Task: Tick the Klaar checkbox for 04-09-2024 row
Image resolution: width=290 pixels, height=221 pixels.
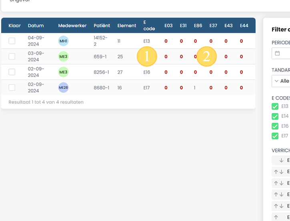Action: click(x=12, y=41)
